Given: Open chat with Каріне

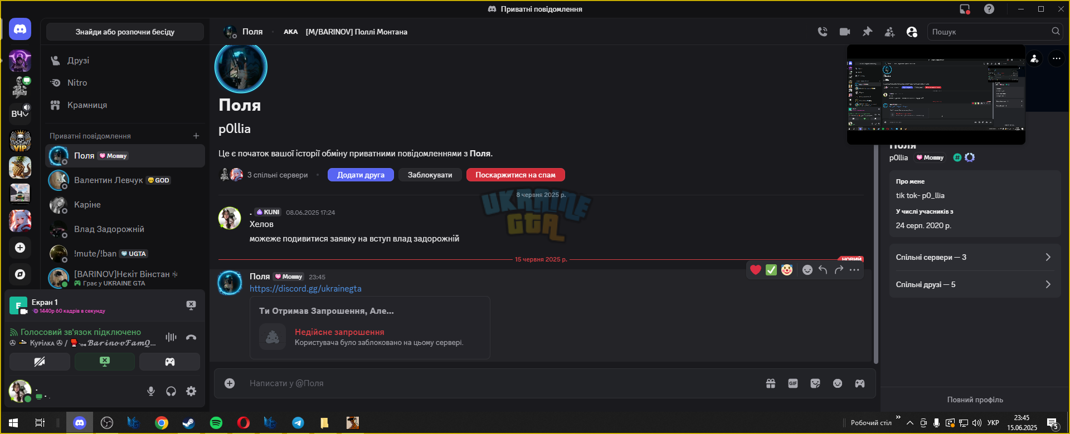Looking at the screenshot, I should pyautogui.click(x=125, y=205).
